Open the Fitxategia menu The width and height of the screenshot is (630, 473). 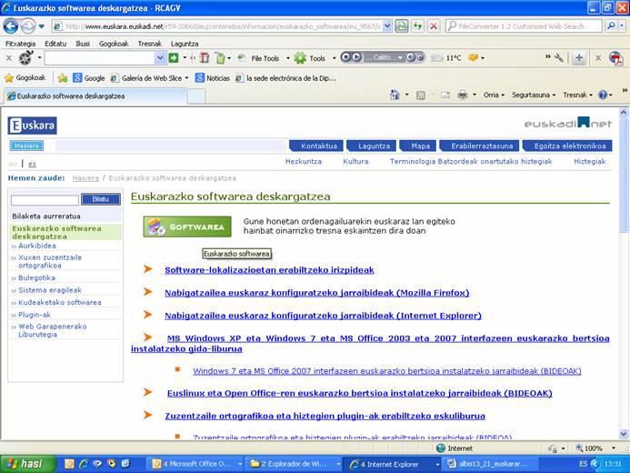point(20,43)
